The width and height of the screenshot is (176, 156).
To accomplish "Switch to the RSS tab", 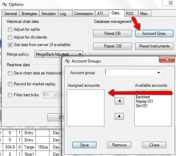I will tap(131, 14).
